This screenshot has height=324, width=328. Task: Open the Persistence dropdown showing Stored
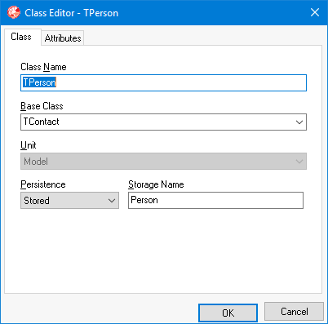click(69, 201)
